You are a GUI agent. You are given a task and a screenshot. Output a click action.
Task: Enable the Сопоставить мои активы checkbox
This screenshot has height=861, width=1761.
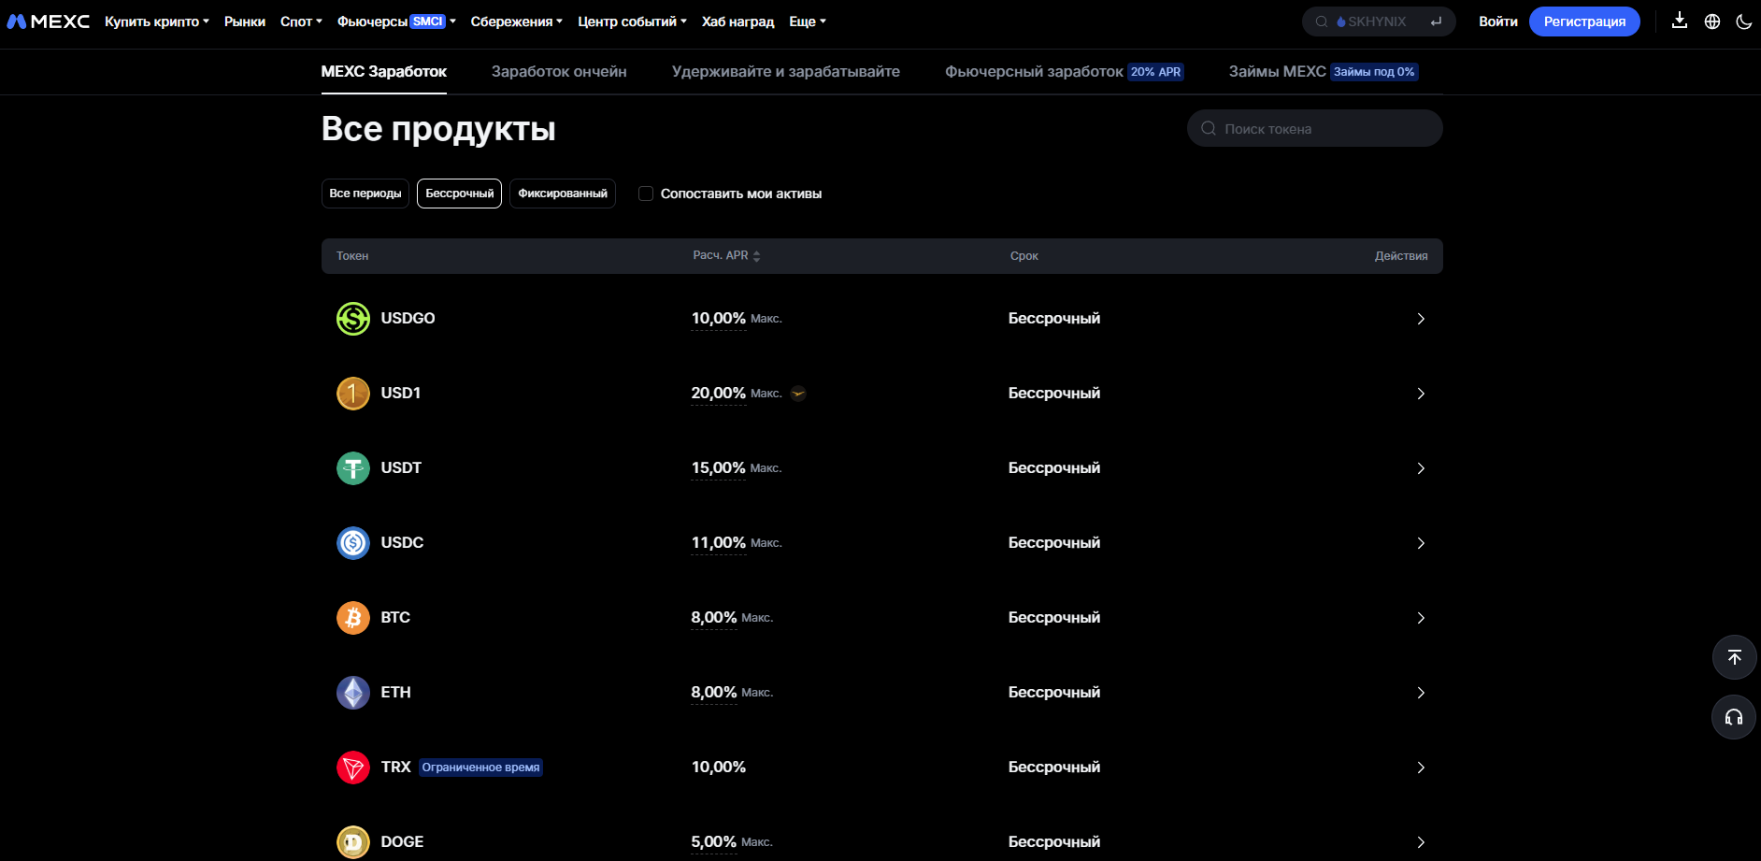point(646,194)
